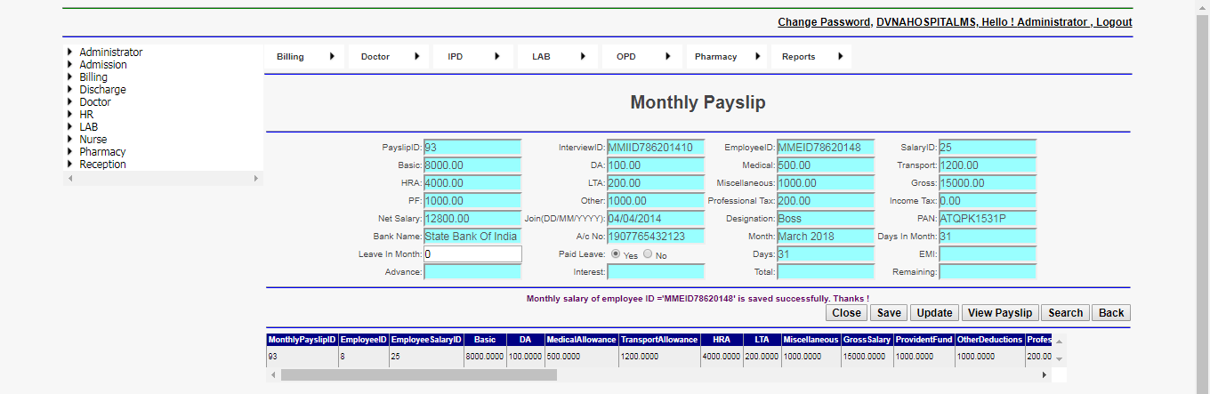Click the Search button
This screenshot has width=1210, height=394.
pyautogui.click(x=1065, y=313)
